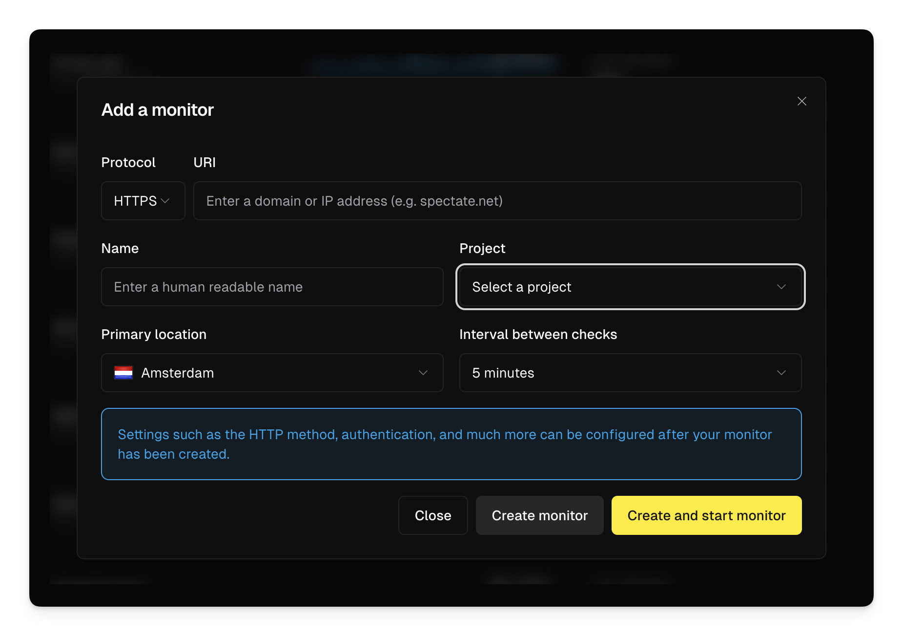This screenshot has width=903, height=636.
Task: Click the Add a monitor dialog title
Action: 157,109
